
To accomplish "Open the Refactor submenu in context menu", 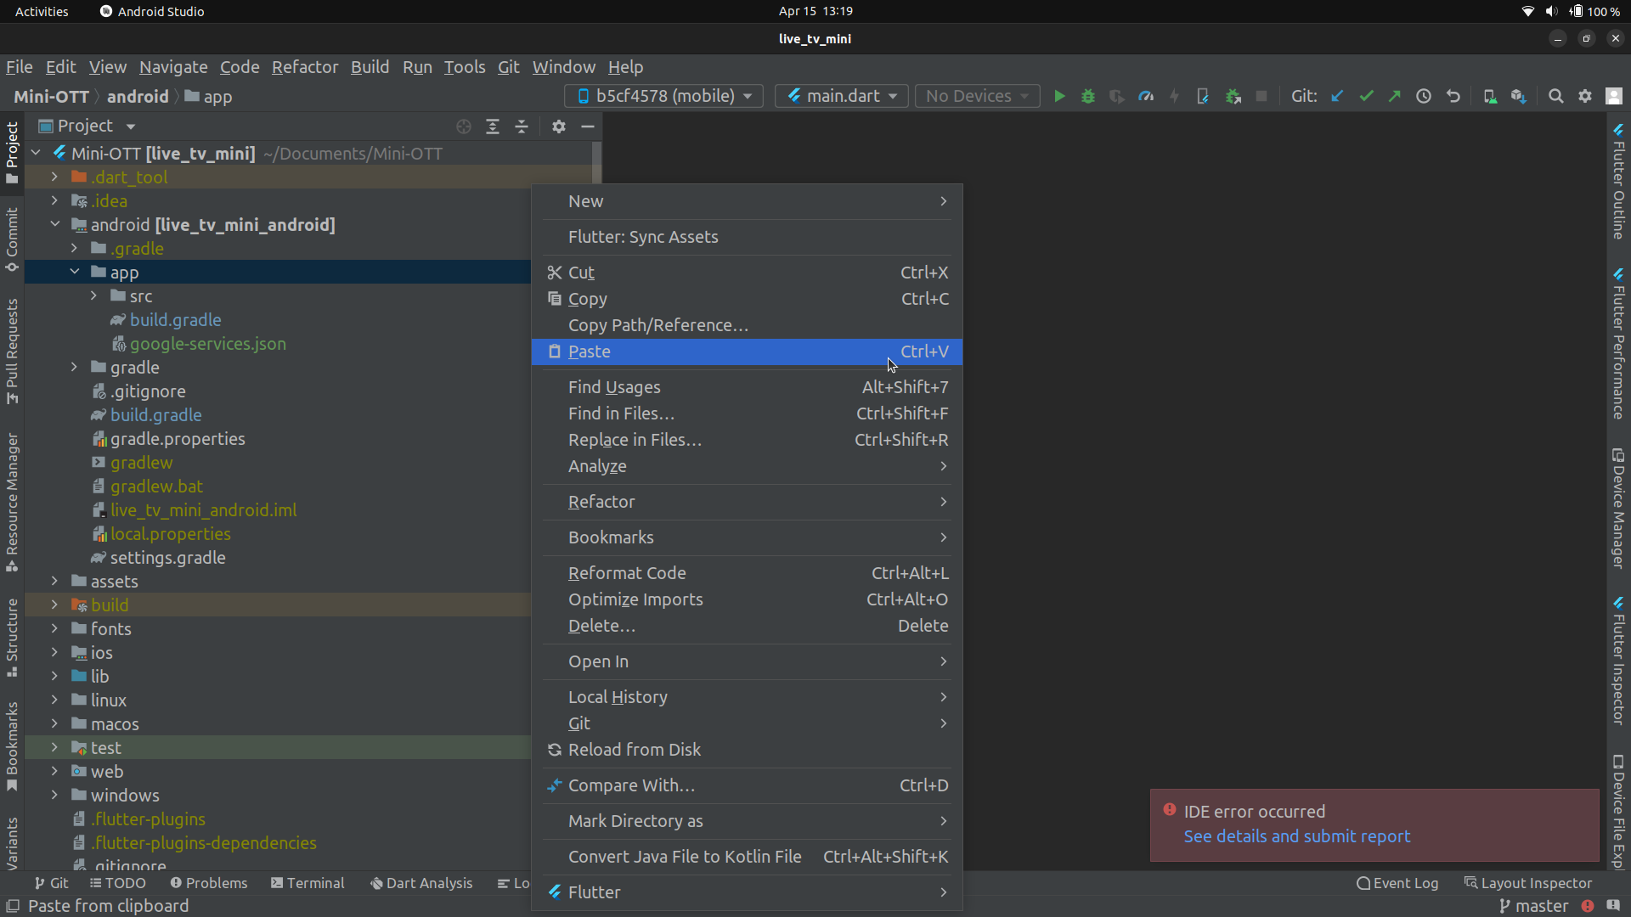I will (x=747, y=502).
